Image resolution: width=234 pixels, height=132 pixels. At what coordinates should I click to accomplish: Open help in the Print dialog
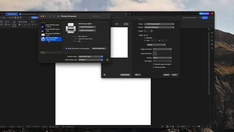point(105,75)
